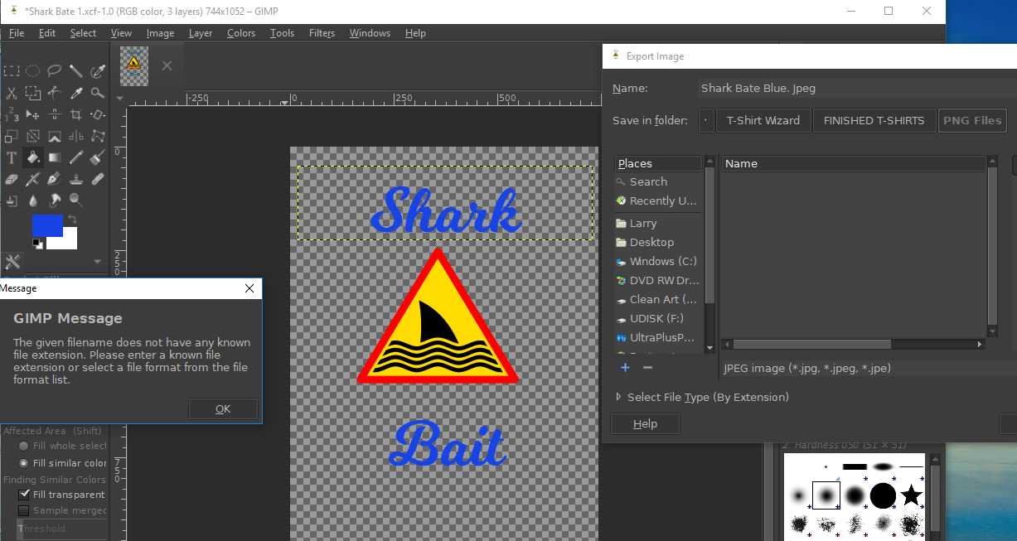Select the Text tool
This screenshot has height=541, width=1017.
pos(12,157)
